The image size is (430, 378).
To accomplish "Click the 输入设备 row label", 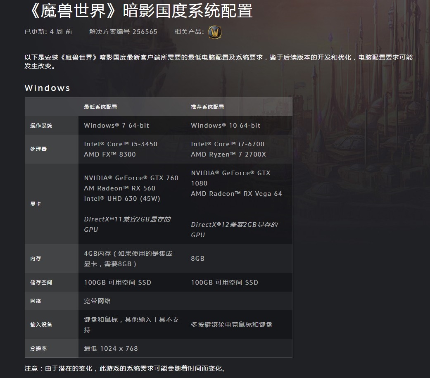I will (41, 325).
